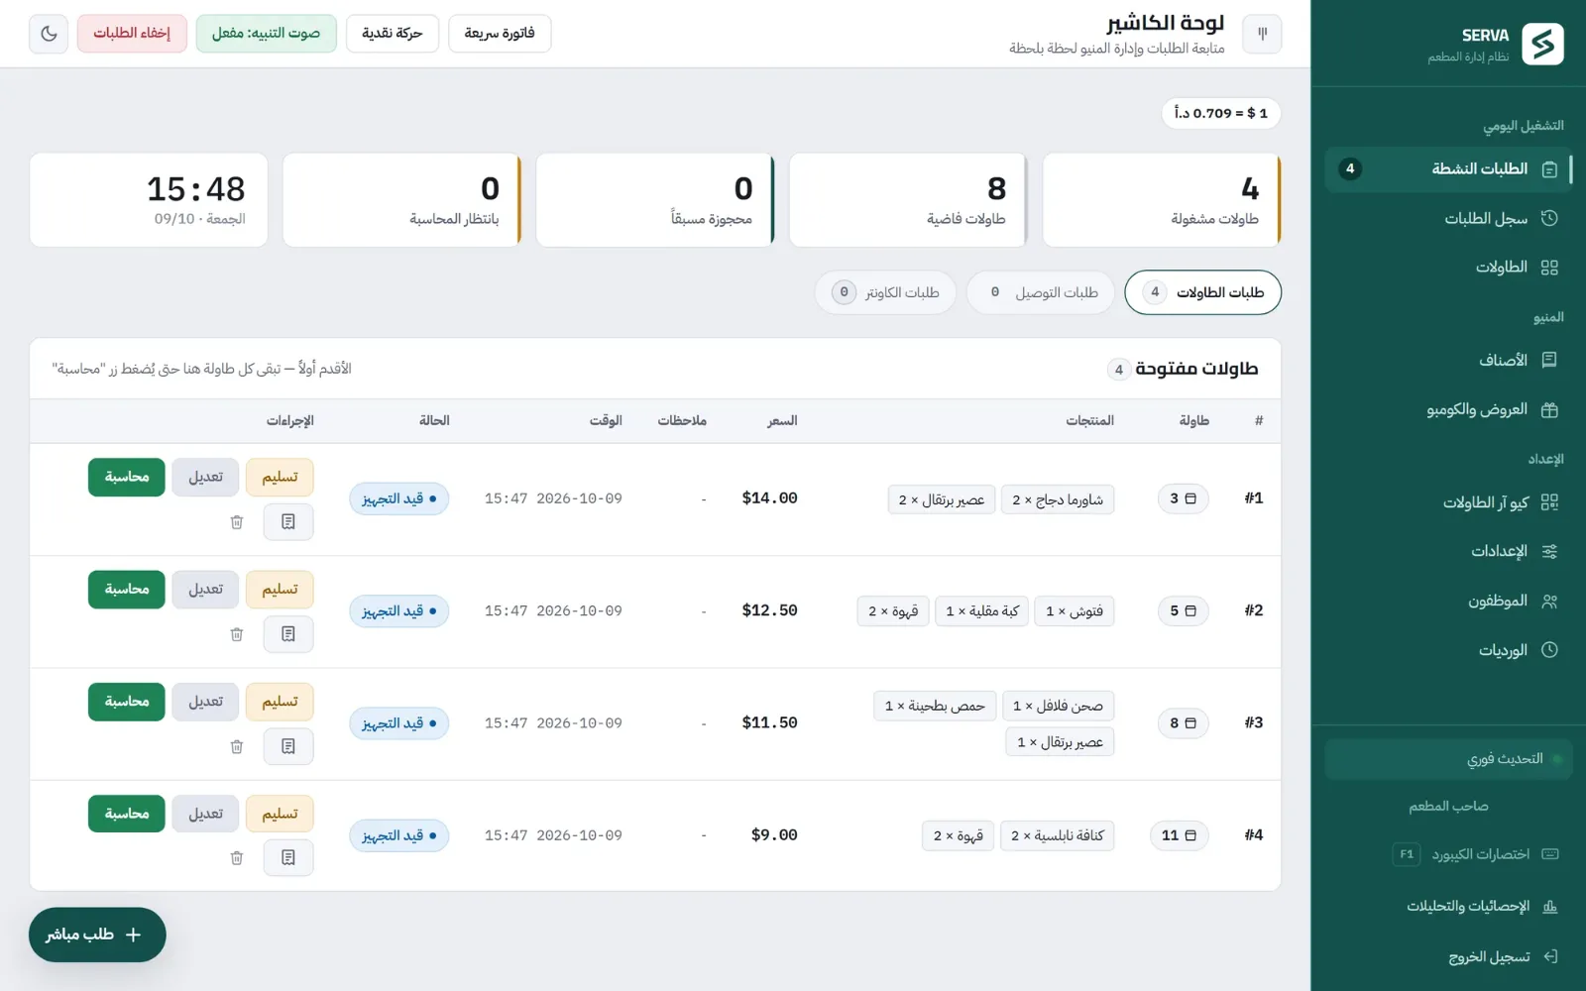Open الإعدادات settings page
The width and height of the screenshot is (1586, 991).
pos(1448,551)
